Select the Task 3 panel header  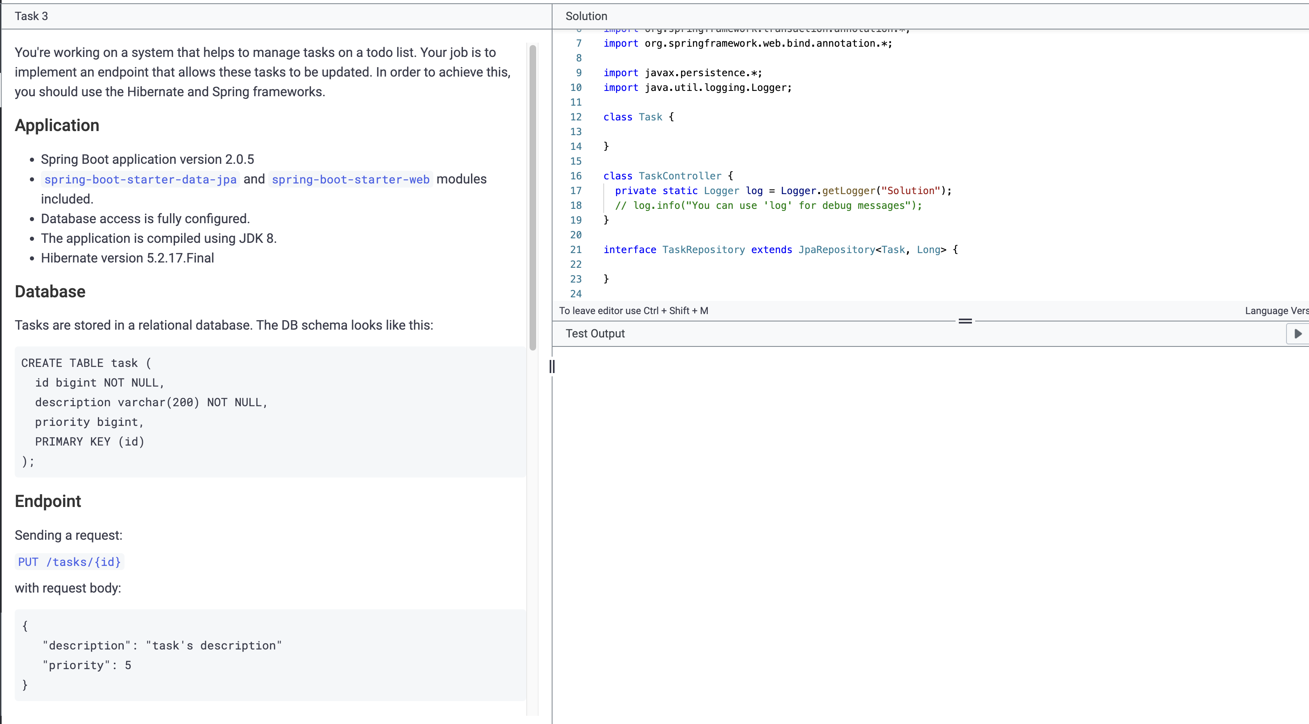(x=32, y=16)
